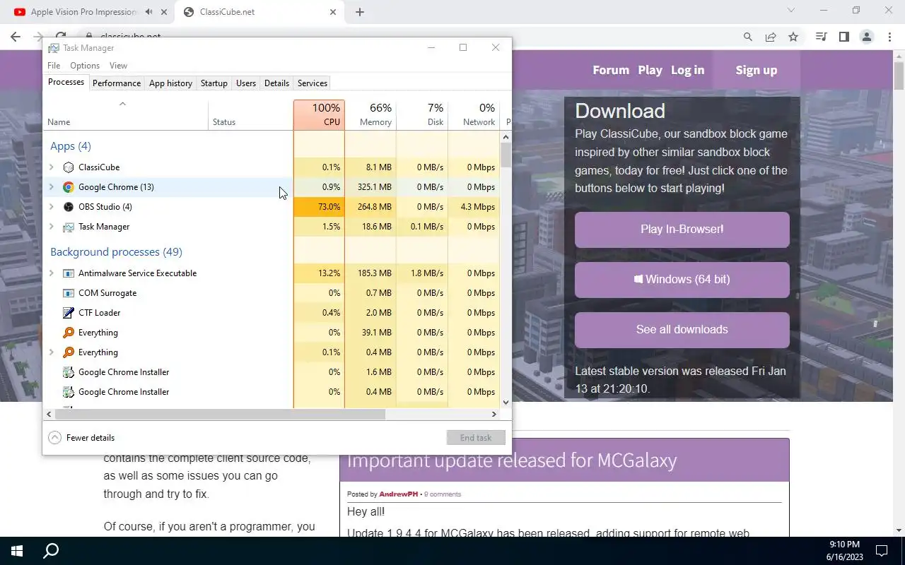Open the View menu in Task Manager
905x565 pixels.
pyautogui.click(x=118, y=66)
